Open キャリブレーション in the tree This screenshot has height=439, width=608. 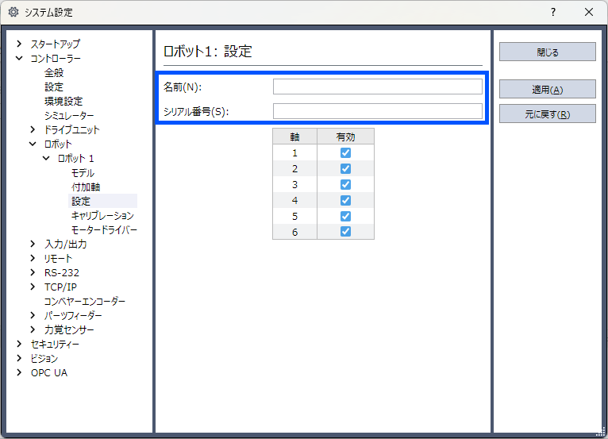102,216
